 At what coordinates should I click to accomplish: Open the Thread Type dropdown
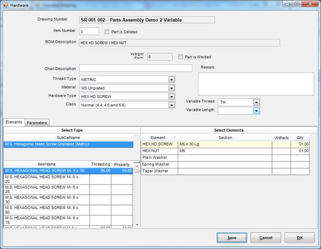[x=171, y=79]
